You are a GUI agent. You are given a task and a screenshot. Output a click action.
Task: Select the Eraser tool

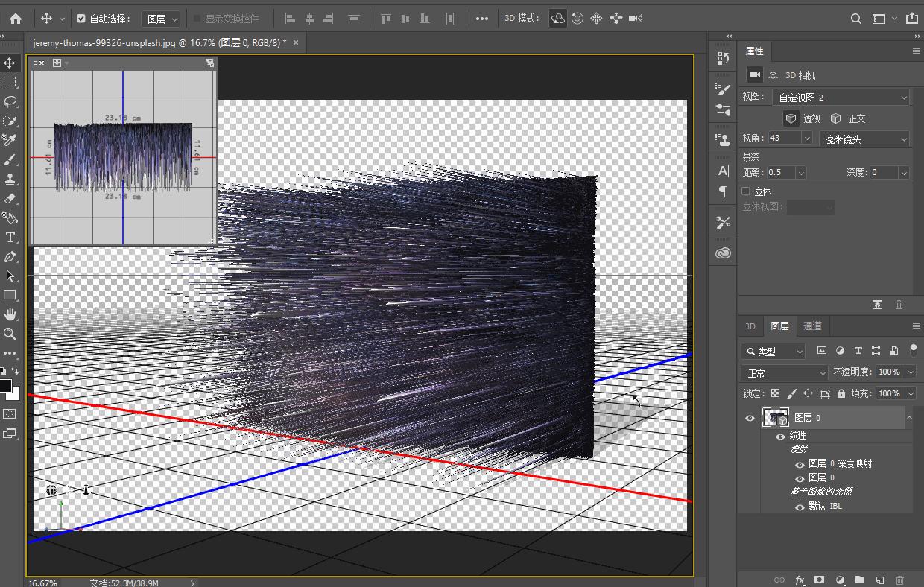(x=10, y=198)
